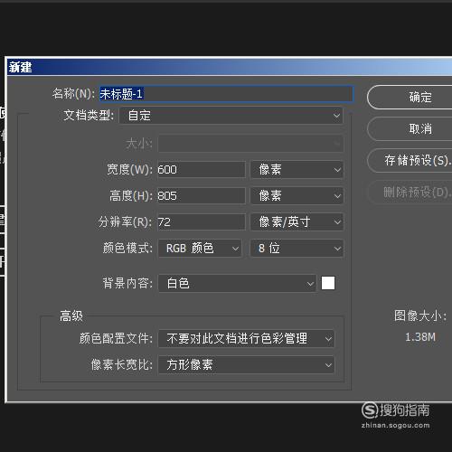Screen dimensions: 452x452
Task: Open the bit depth dropdown 8 位
Action: [297, 249]
